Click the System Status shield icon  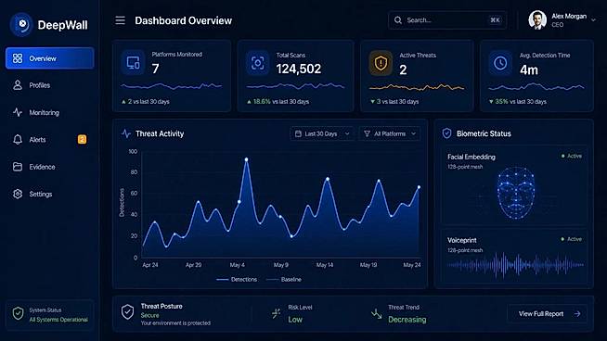[x=18, y=313]
